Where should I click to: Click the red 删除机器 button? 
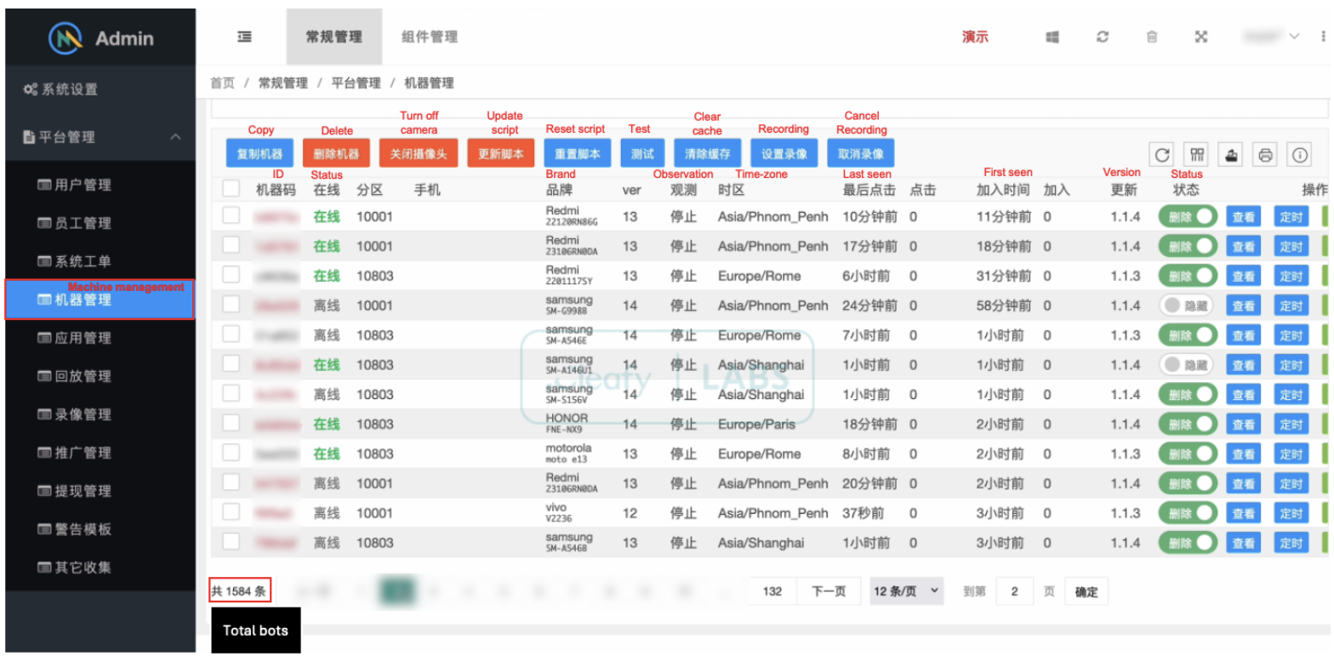point(336,154)
